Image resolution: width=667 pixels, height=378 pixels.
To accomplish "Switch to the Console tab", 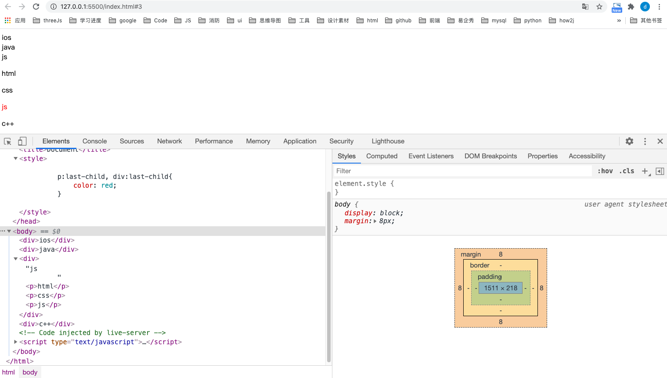I will 94,141.
